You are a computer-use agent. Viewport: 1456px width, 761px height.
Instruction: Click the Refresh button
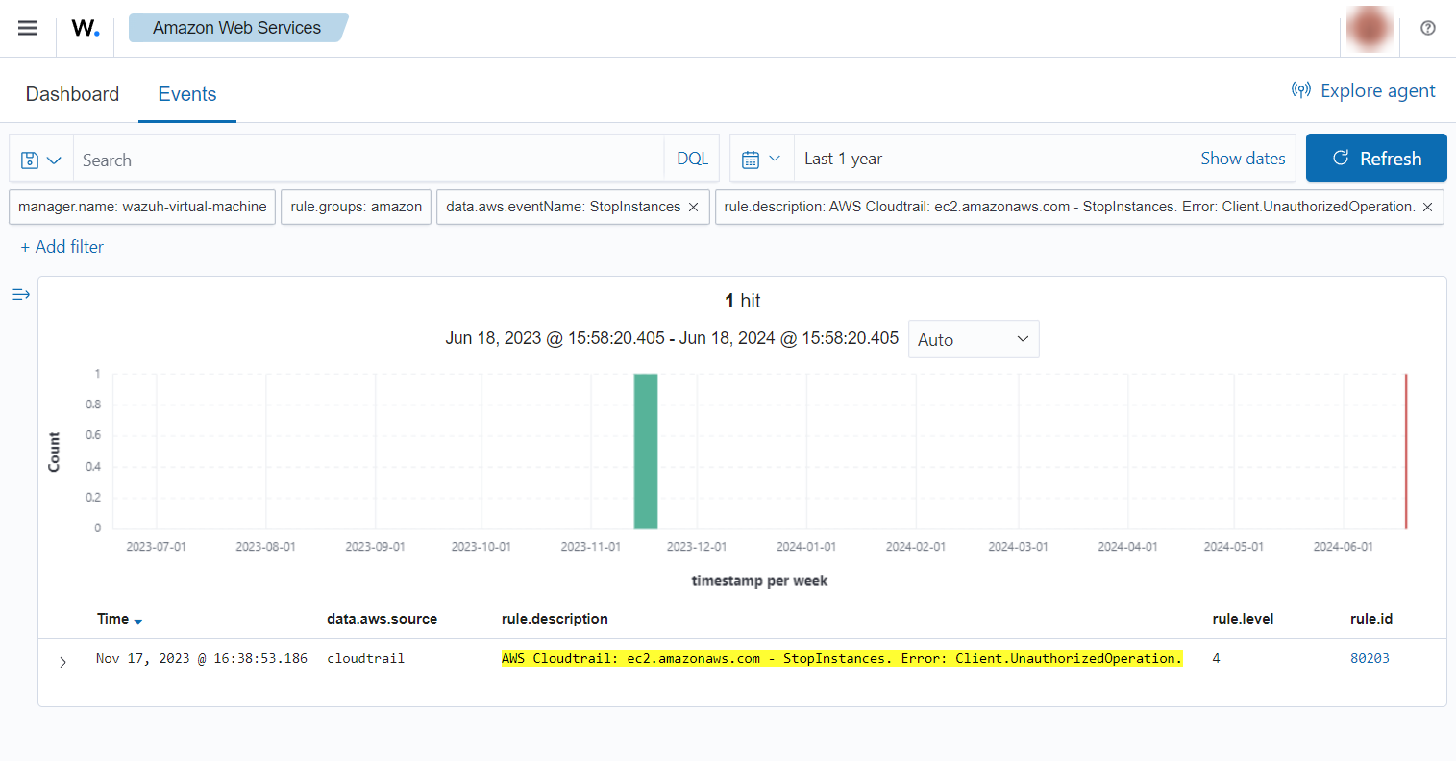[x=1375, y=159]
